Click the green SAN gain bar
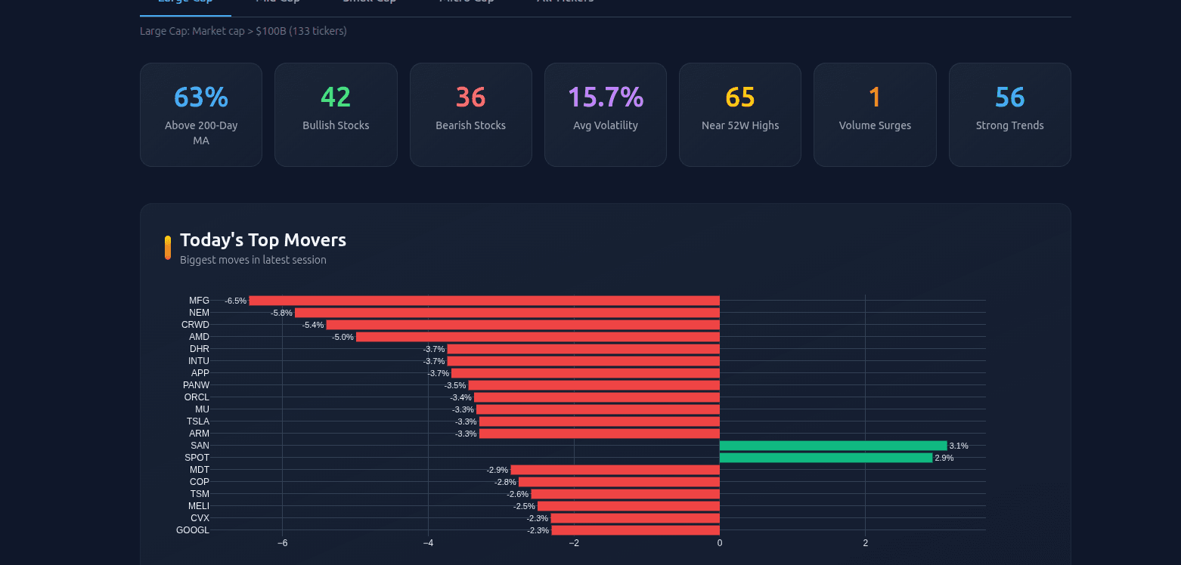 [x=832, y=445]
